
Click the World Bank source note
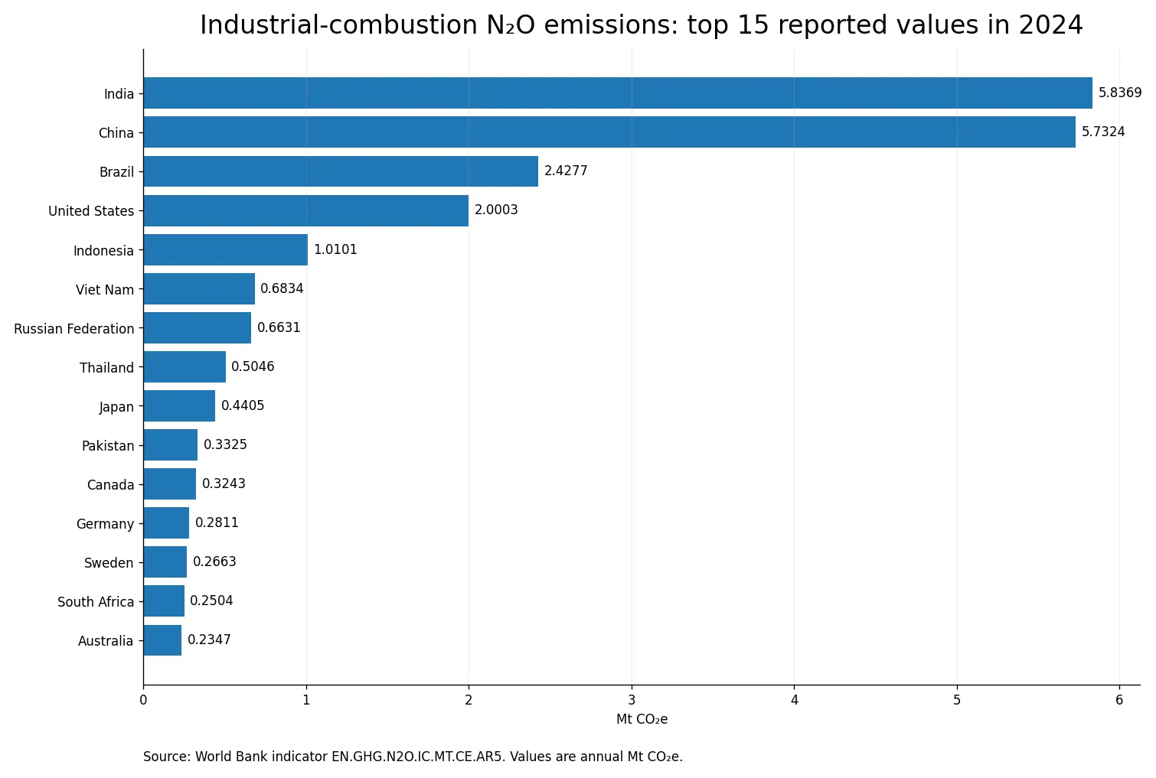(x=413, y=757)
